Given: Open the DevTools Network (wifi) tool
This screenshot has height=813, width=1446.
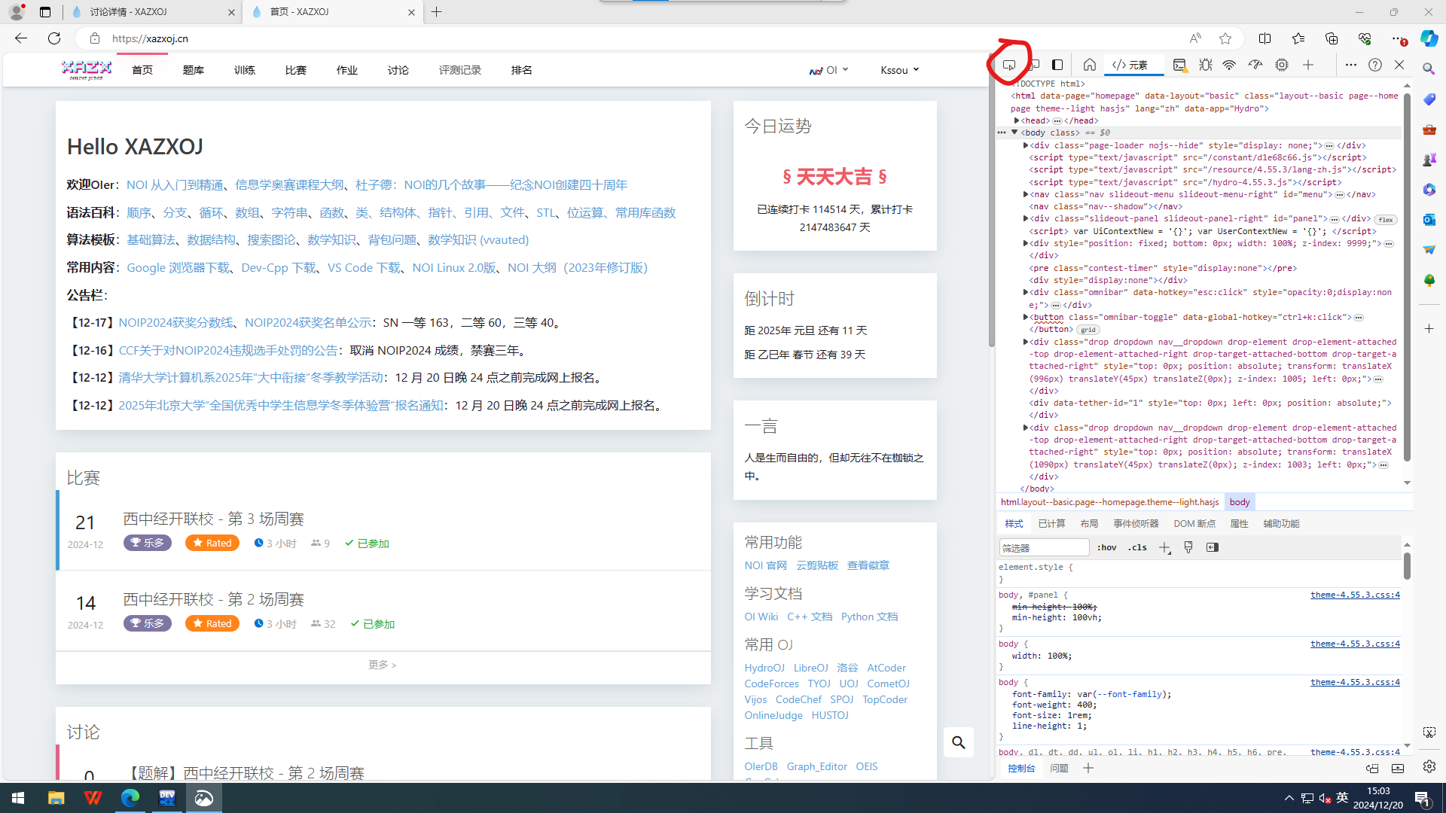Looking at the screenshot, I should click(1229, 65).
